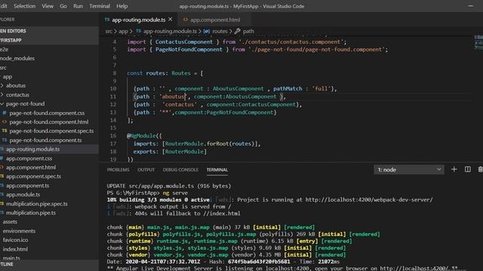Viewport: 483px width, 271px height.
Task: Open index.html in explorer
Action: [15, 249]
